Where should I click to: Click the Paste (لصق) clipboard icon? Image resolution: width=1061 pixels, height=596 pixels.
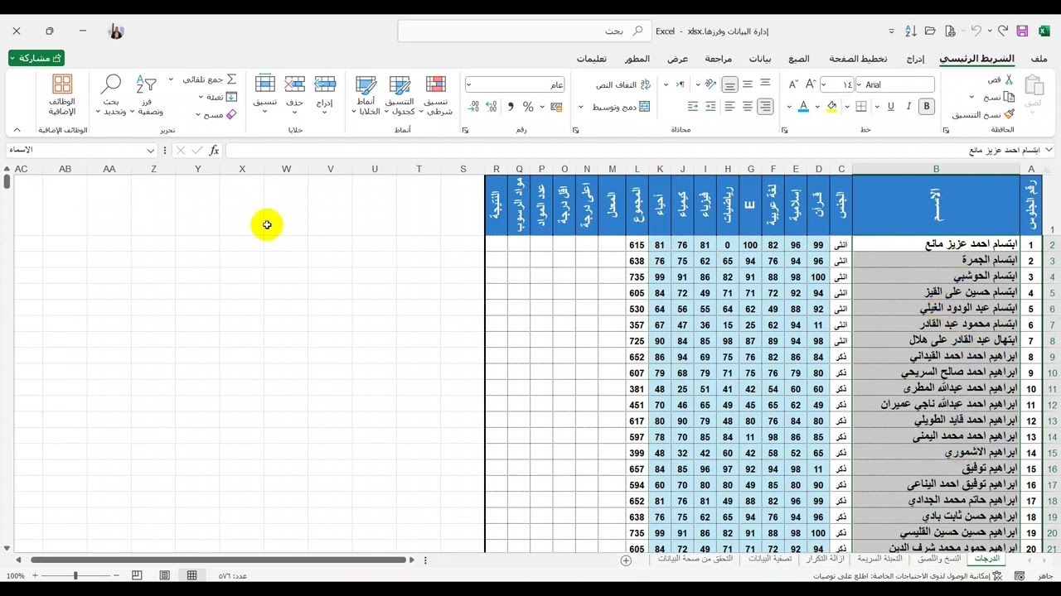(1034, 86)
